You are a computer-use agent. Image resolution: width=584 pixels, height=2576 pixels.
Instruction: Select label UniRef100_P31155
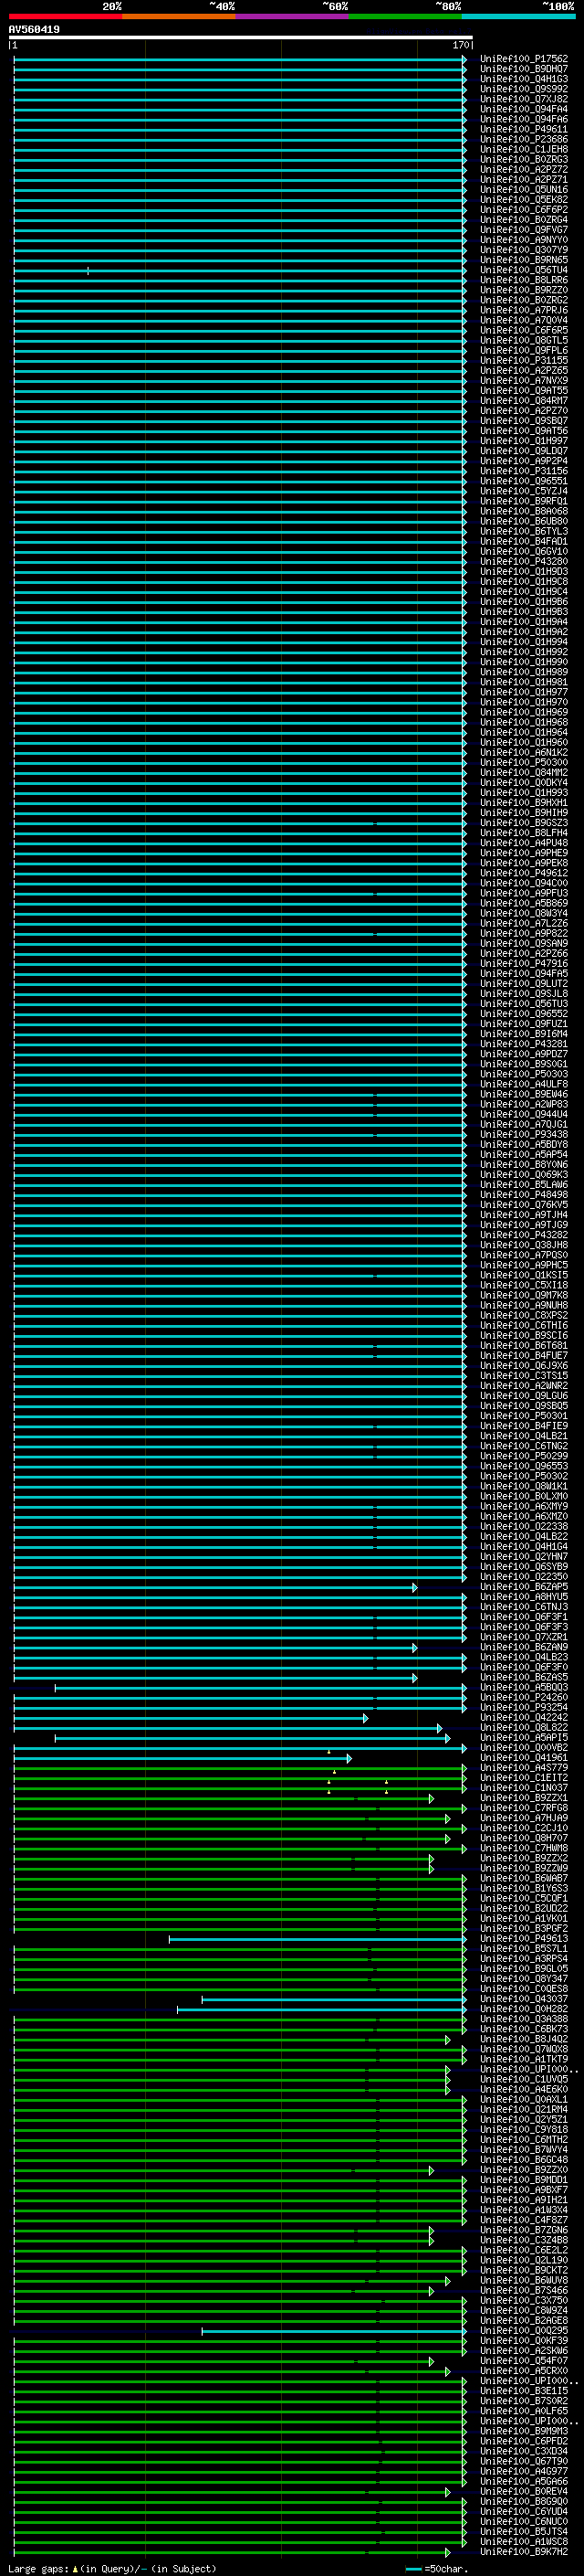tap(523, 360)
